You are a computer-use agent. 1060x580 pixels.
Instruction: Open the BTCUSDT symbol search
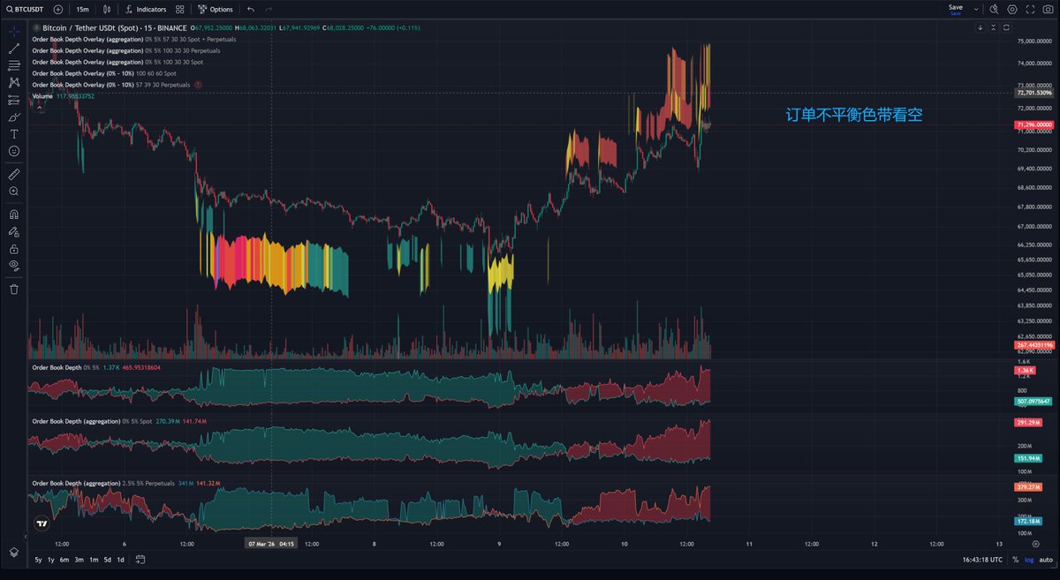click(24, 9)
